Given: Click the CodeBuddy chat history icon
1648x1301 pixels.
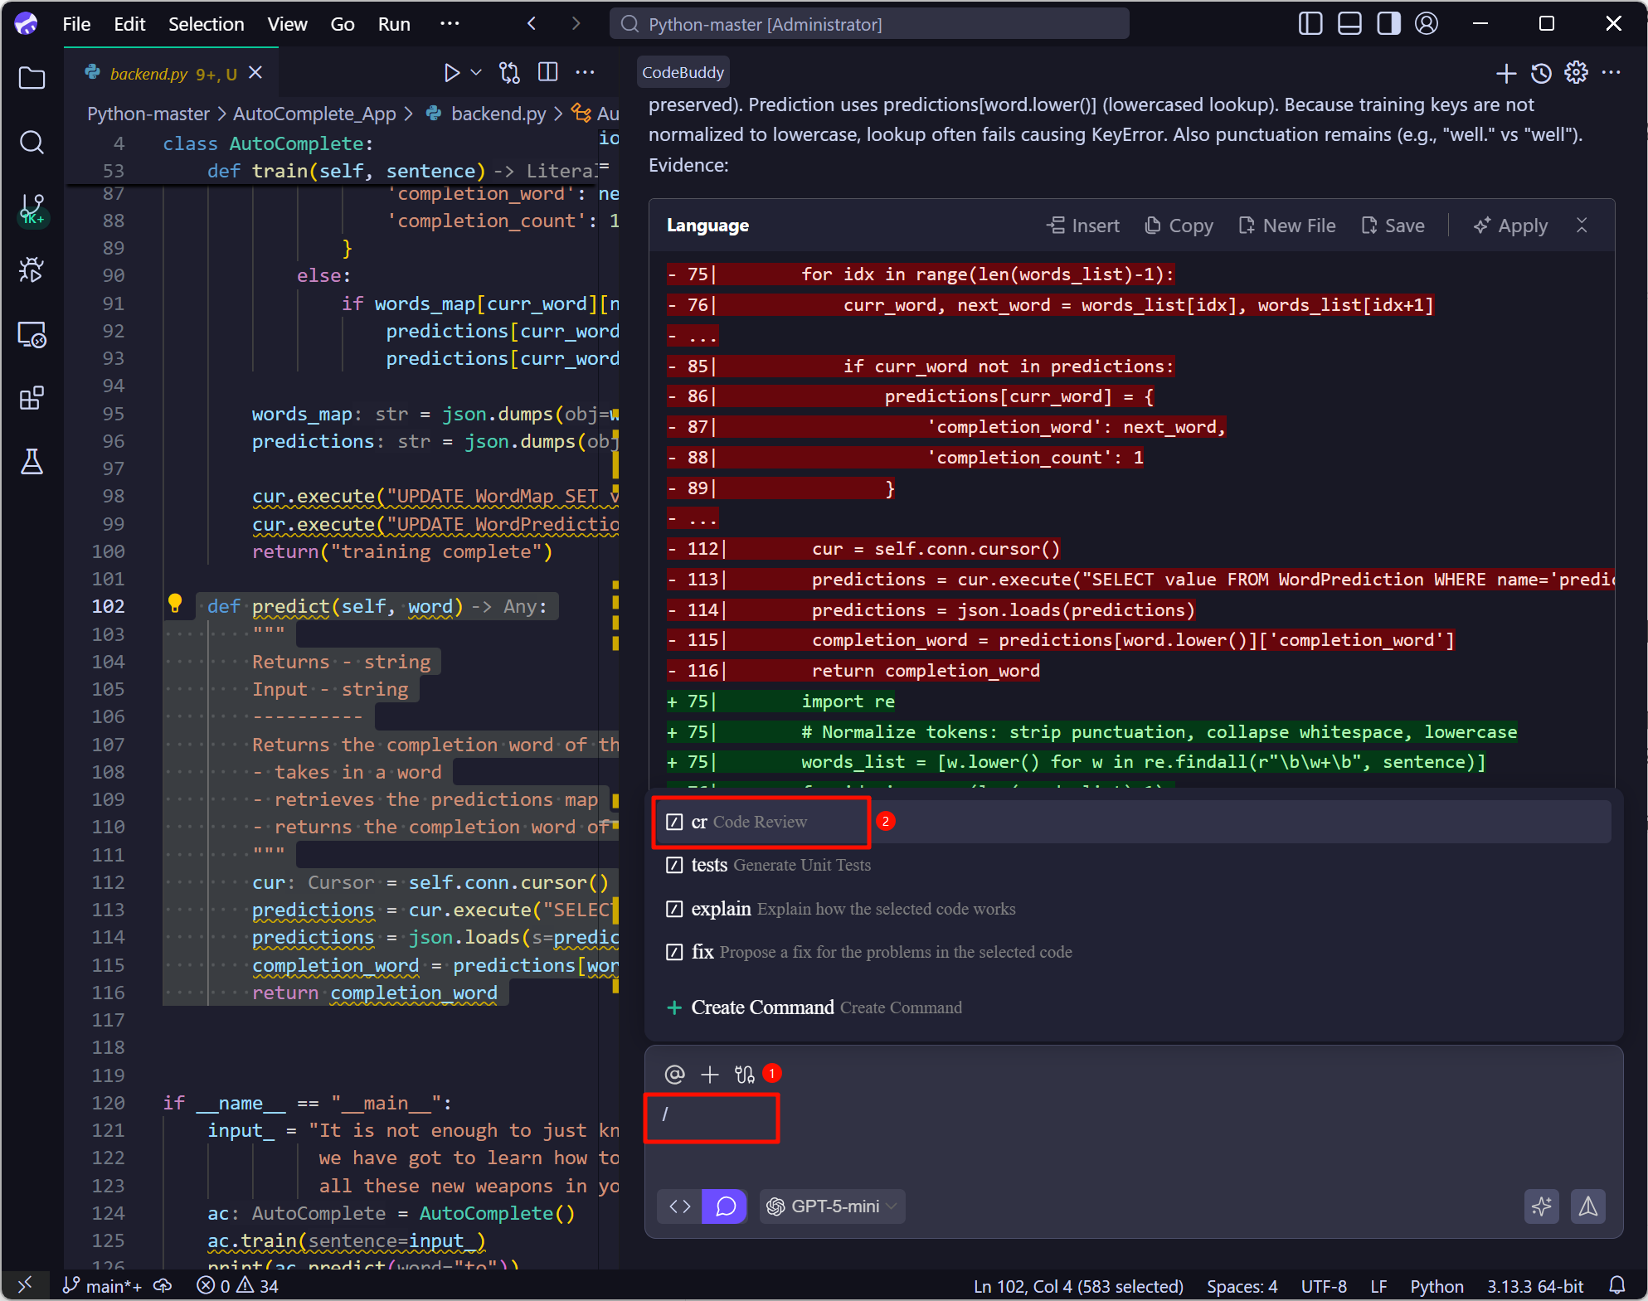Looking at the screenshot, I should 1541,73.
